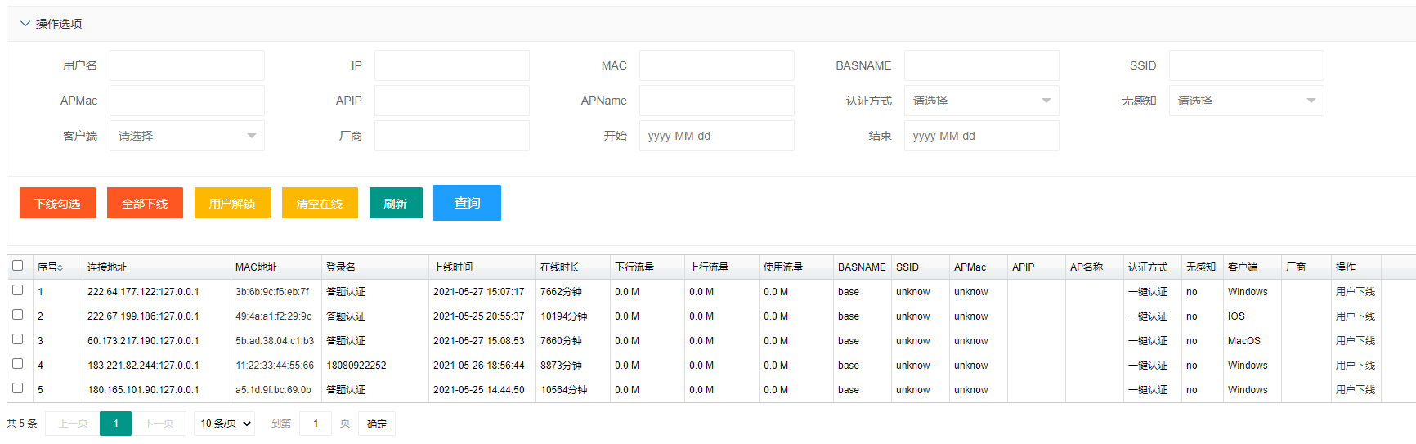
Task: Collapse the 操作选项 panel chevron
Action: [25, 24]
